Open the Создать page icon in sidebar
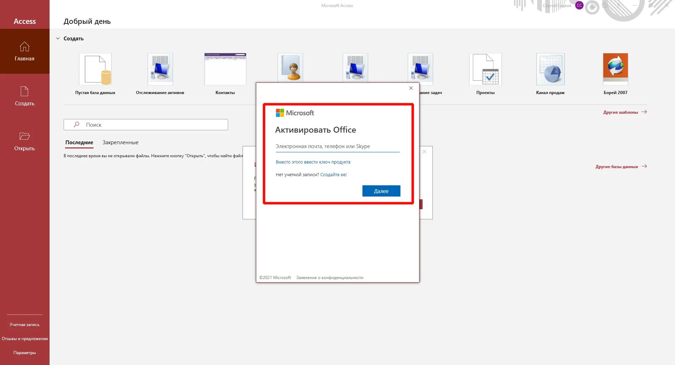The width and height of the screenshot is (675, 365). point(24,91)
